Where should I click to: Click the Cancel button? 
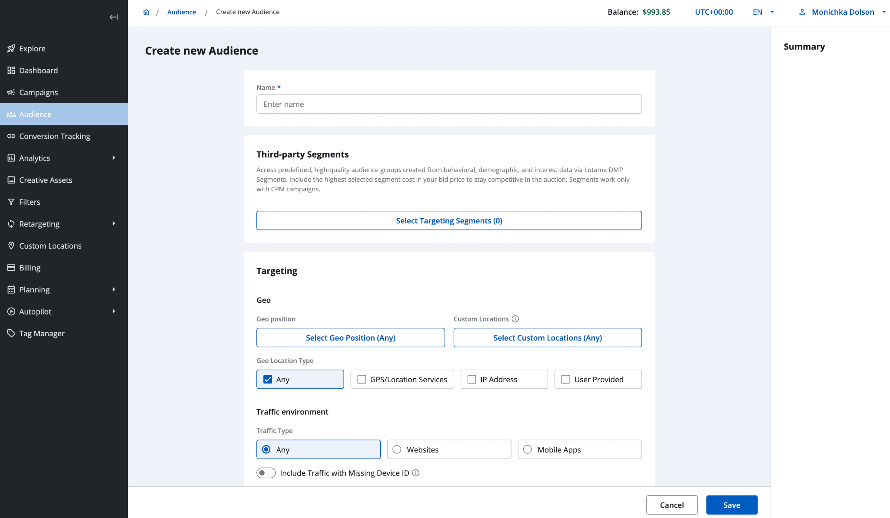672,505
